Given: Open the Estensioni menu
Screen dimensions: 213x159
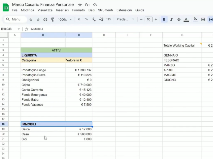Looking at the screenshot, I should (x=124, y=10).
